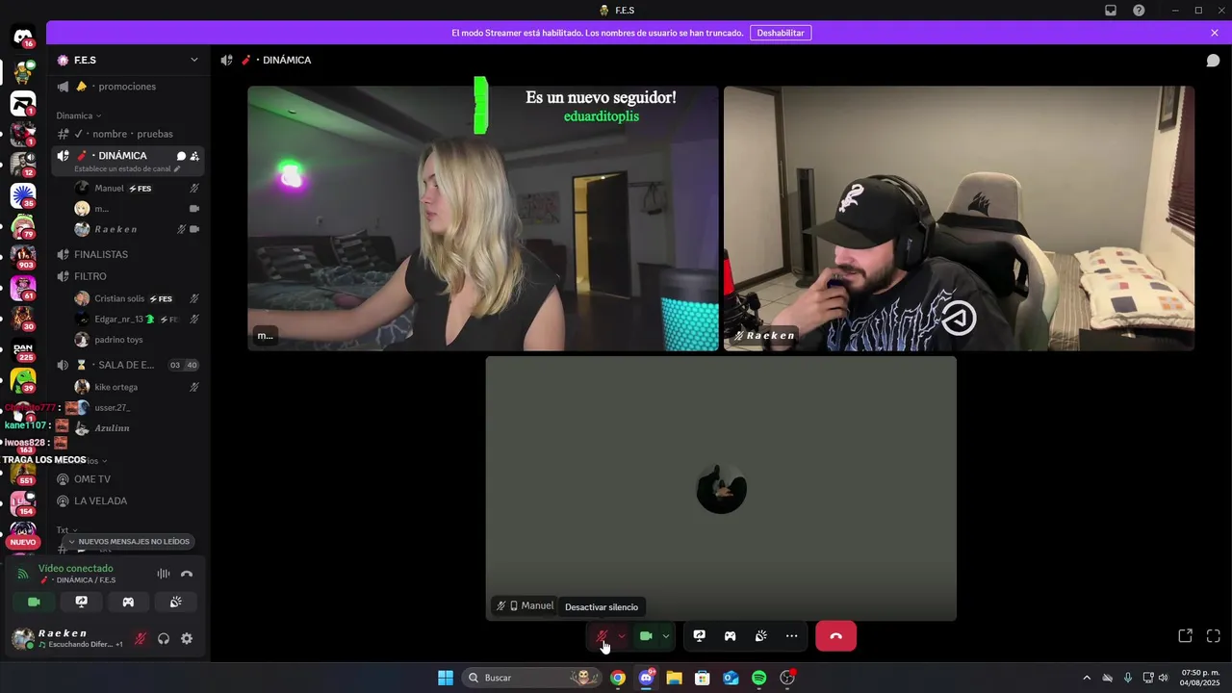Toggle camera in the call control bar
The width and height of the screenshot is (1232, 693).
click(x=646, y=636)
